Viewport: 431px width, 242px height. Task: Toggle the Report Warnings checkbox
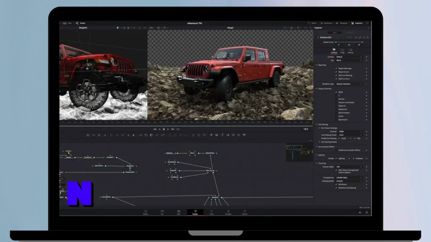pos(336,68)
